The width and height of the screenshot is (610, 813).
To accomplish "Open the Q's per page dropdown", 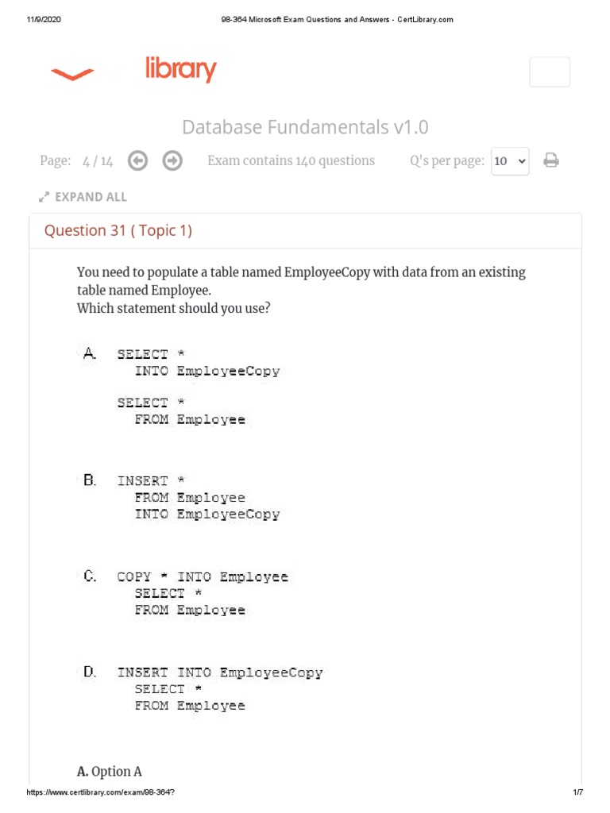I will pos(510,161).
